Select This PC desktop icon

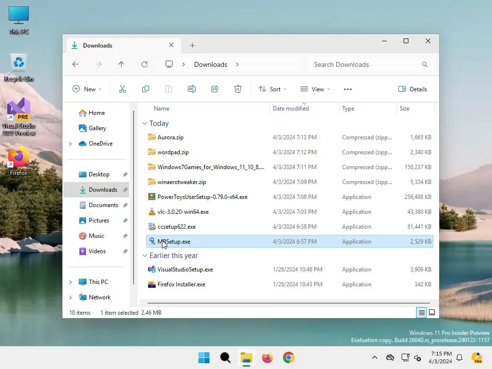(x=19, y=20)
